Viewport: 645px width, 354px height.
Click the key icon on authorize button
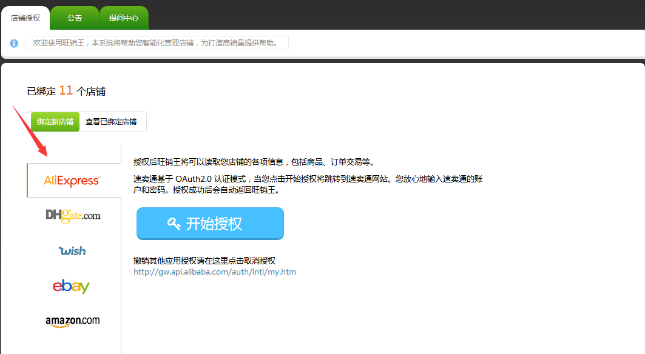point(174,223)
